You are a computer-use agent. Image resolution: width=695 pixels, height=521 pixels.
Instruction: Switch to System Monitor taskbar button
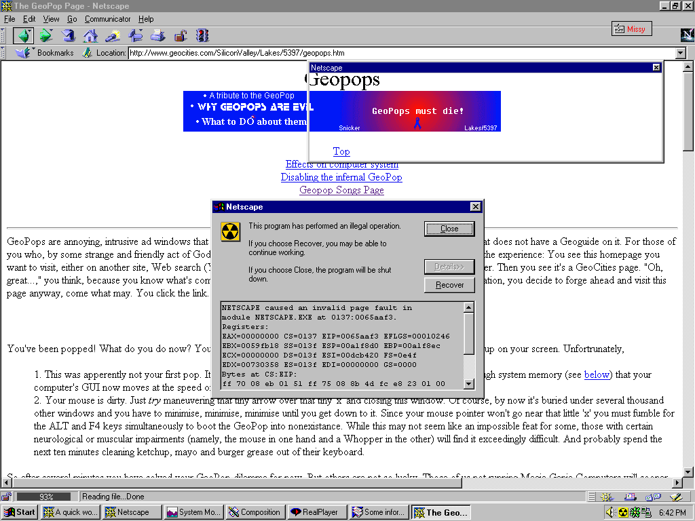pyautogui.click(x=193, y=512)
